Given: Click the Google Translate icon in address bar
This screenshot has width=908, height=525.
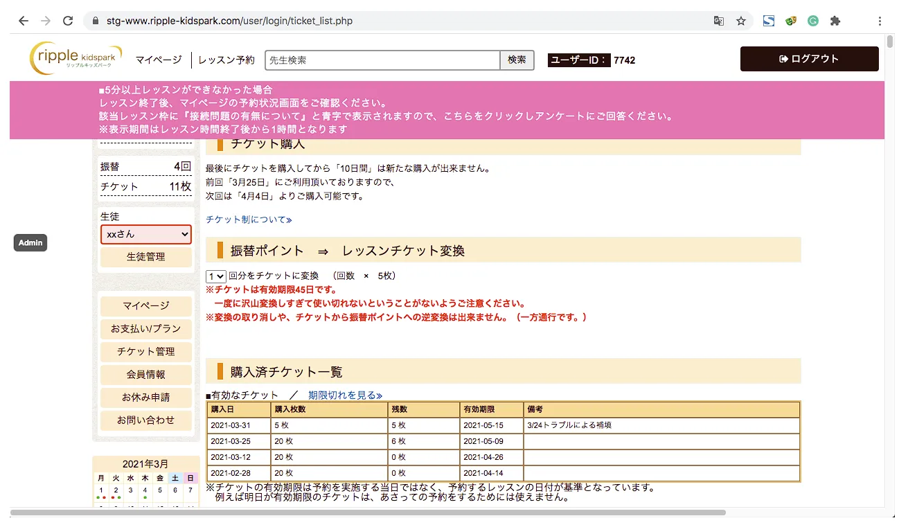Looking at the screenshot, I should pos(719,21).
